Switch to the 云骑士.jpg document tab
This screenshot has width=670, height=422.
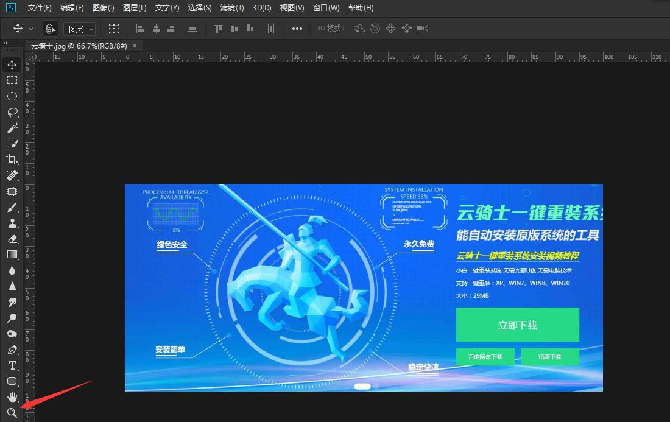tap(78, 45)
